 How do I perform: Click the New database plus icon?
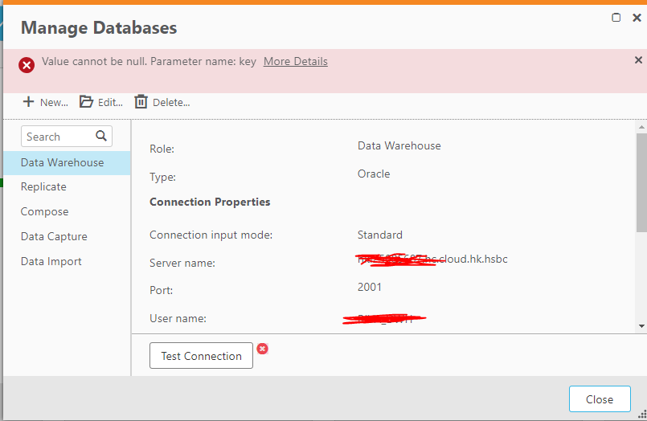[28, 102]
